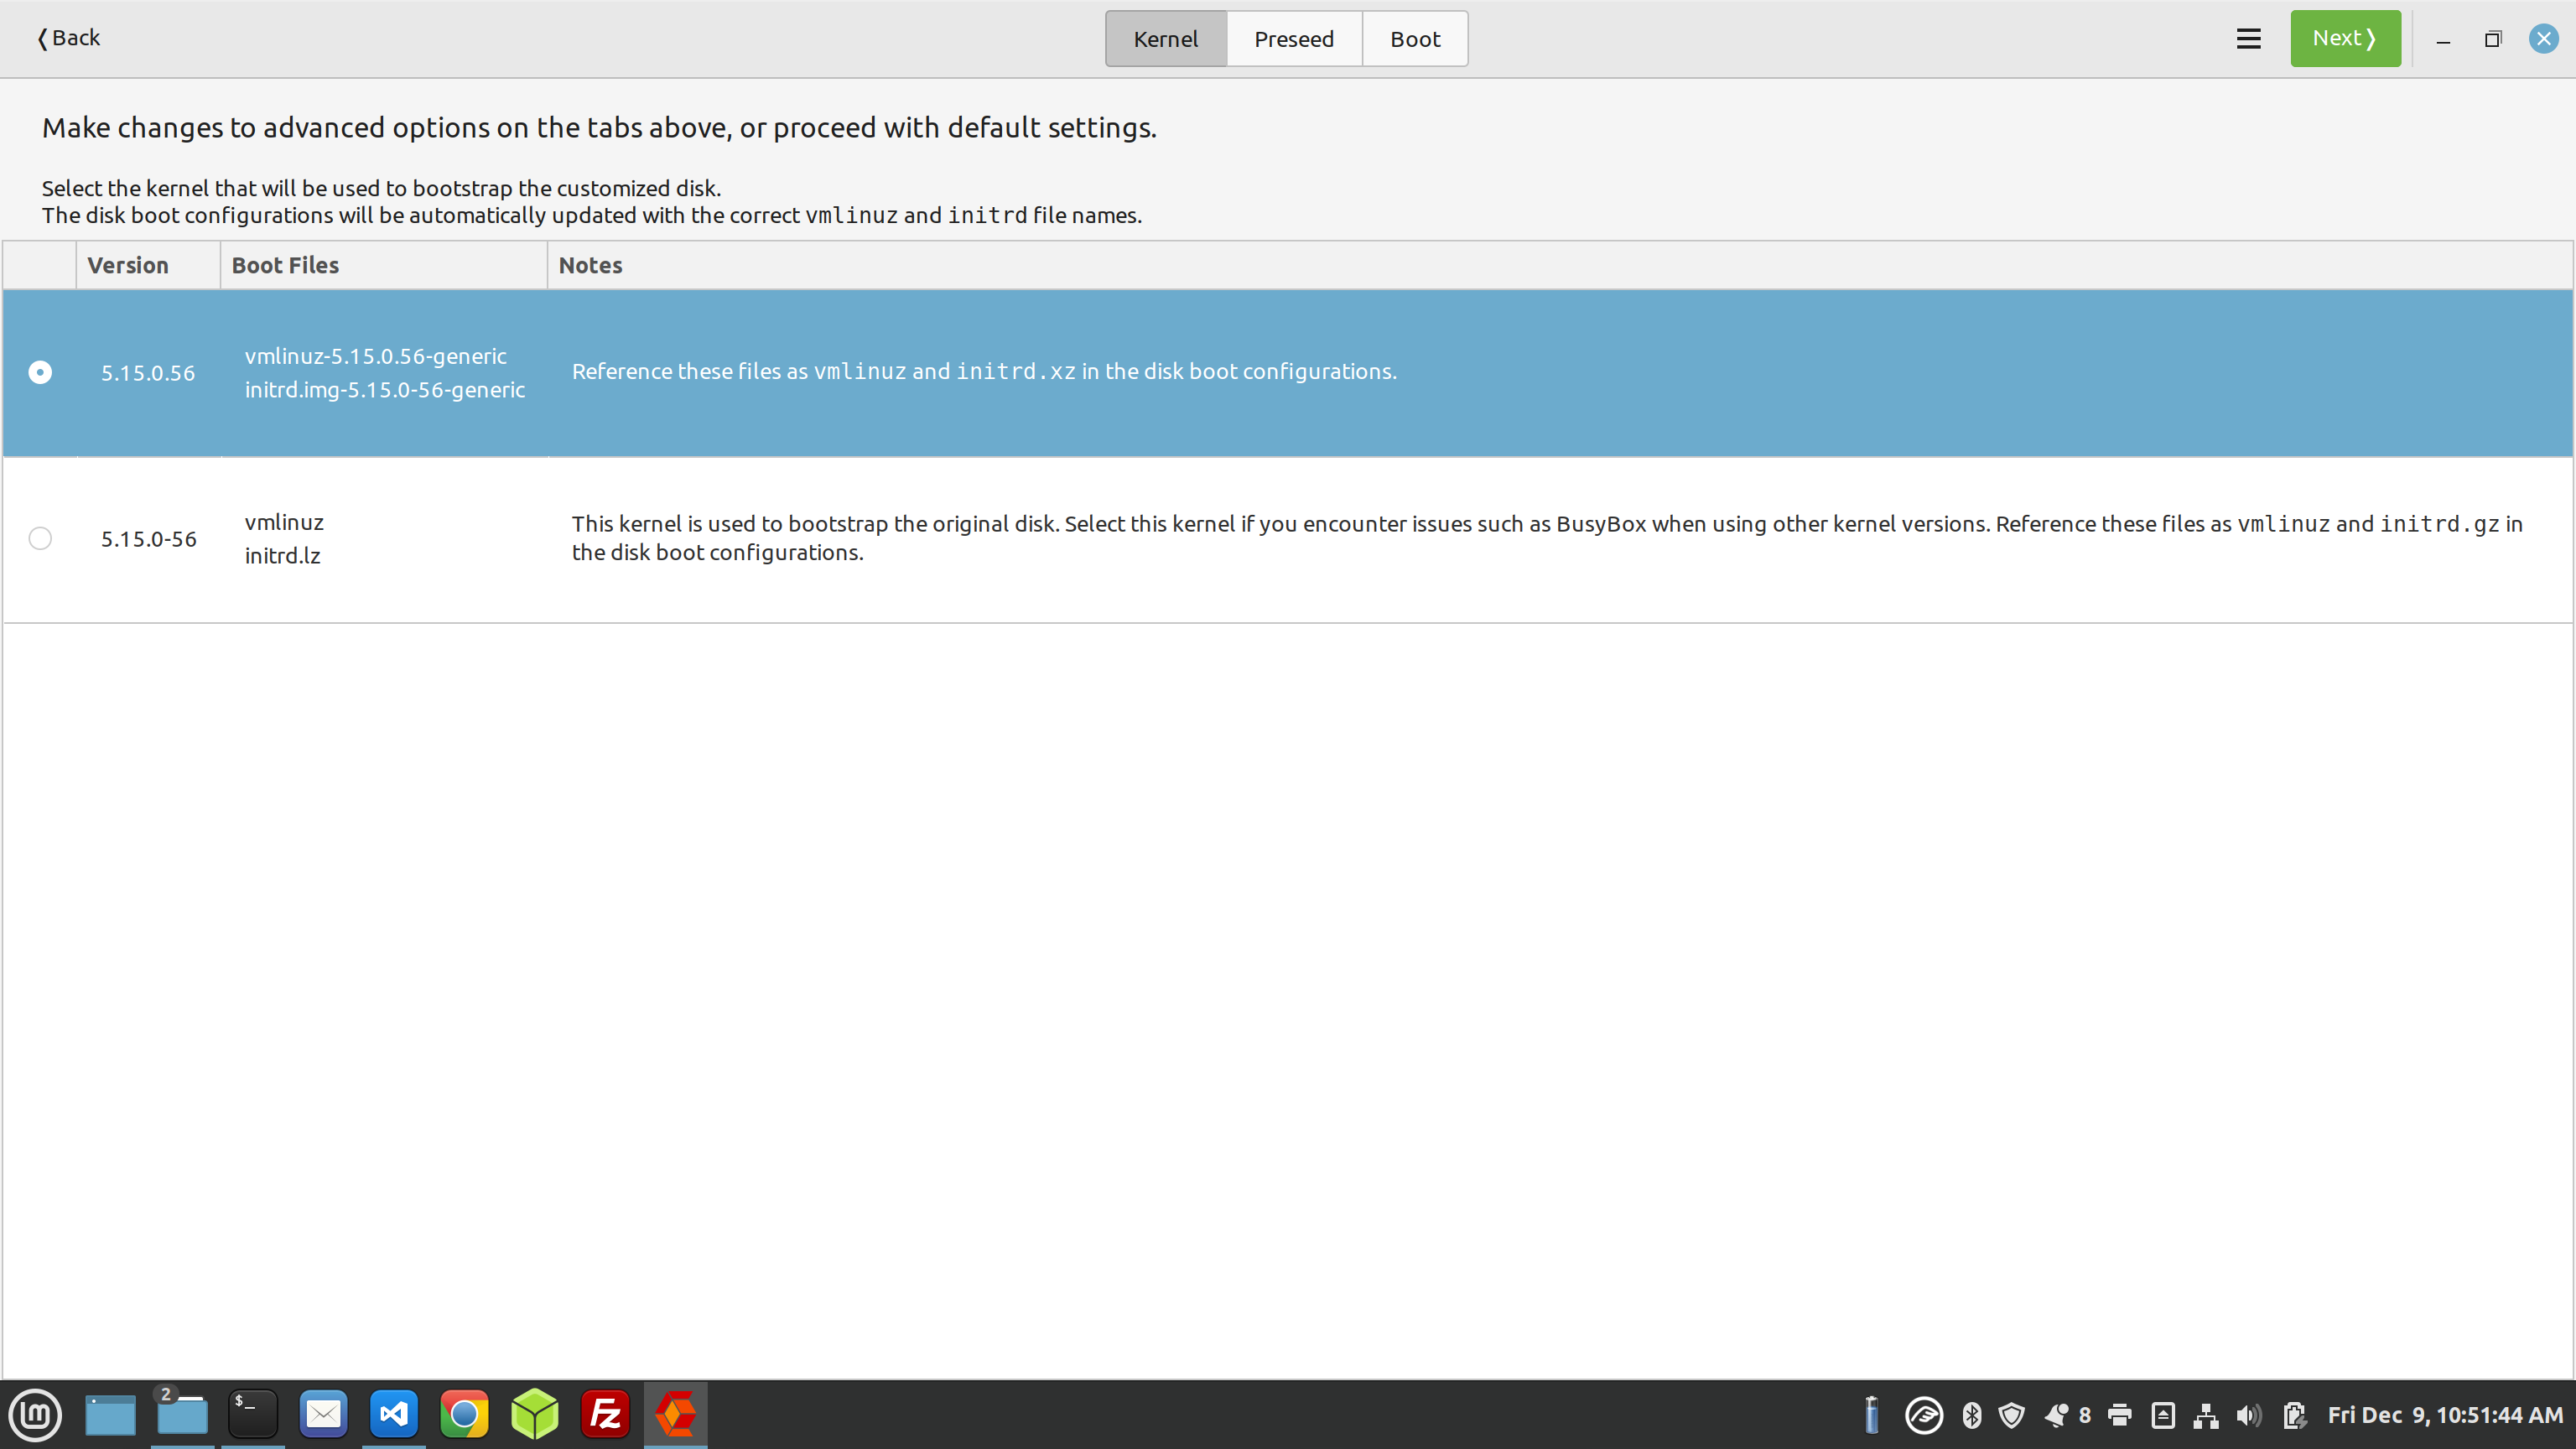Click Back to return to previous page
Image resolution: width=2576 pixels, height=1449 pixels.
coord(67,38)
